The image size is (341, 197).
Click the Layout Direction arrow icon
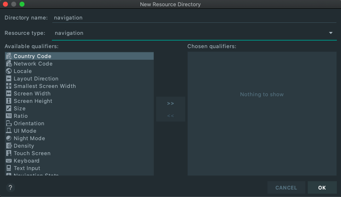click(9, 78)
